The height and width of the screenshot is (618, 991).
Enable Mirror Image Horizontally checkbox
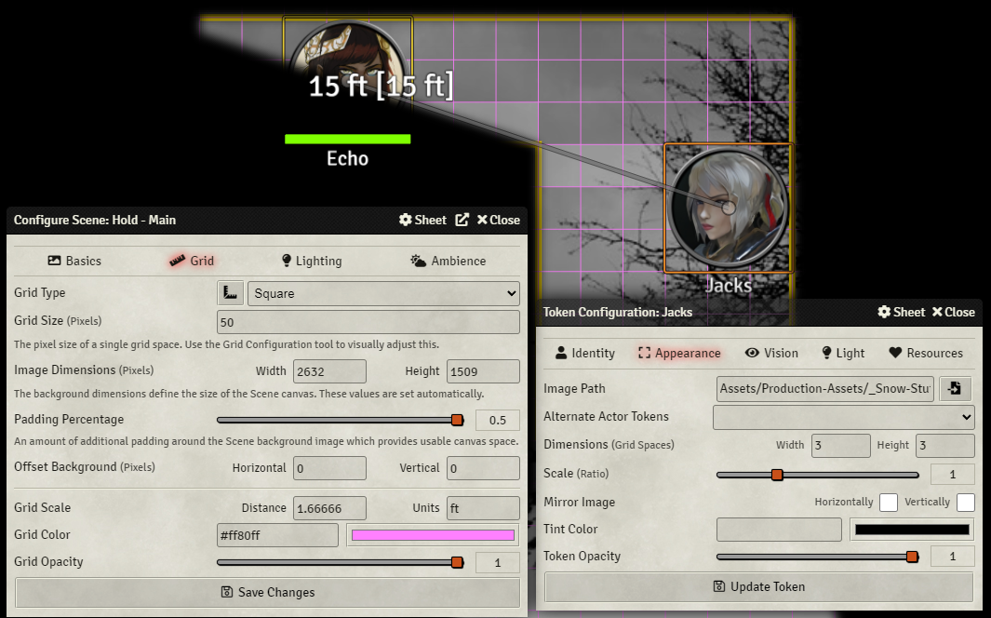coord(888,503)
